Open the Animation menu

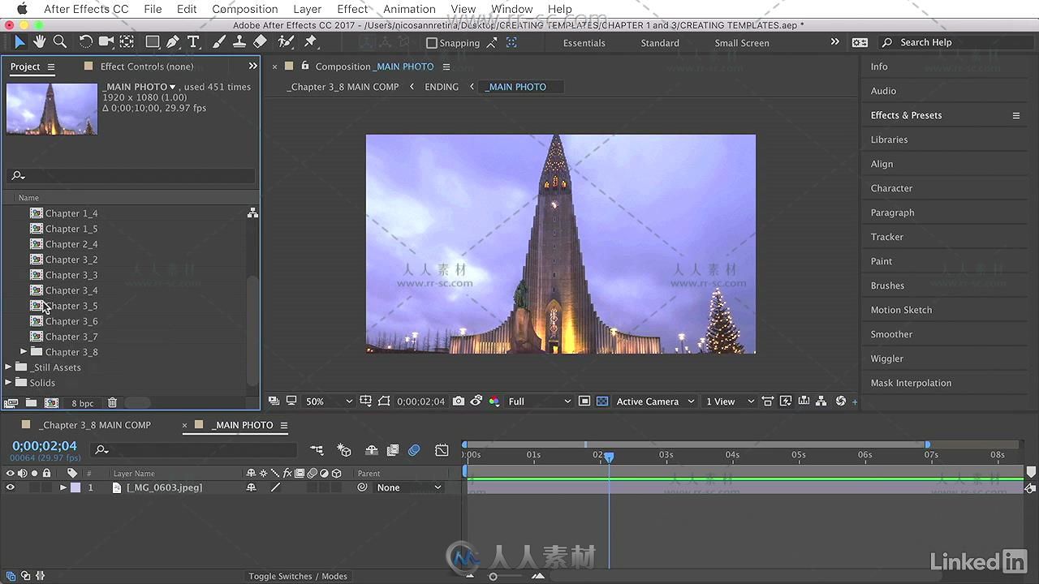tap(409, 9)
